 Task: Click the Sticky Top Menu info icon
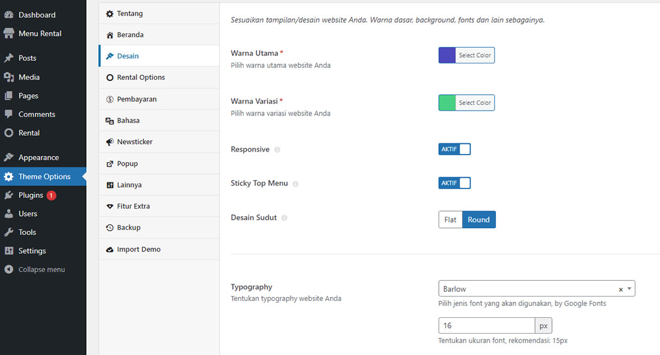(x=295, y=184)
